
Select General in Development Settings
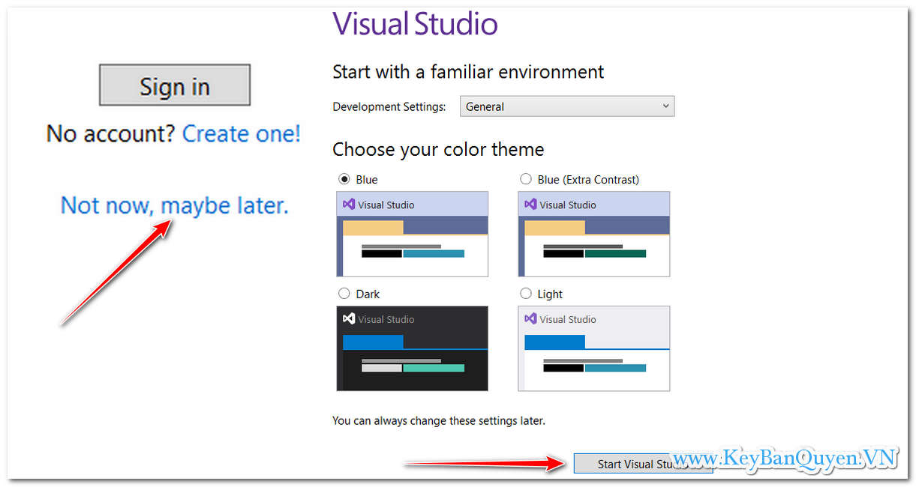pyautogui.click(x=484, y=106)
